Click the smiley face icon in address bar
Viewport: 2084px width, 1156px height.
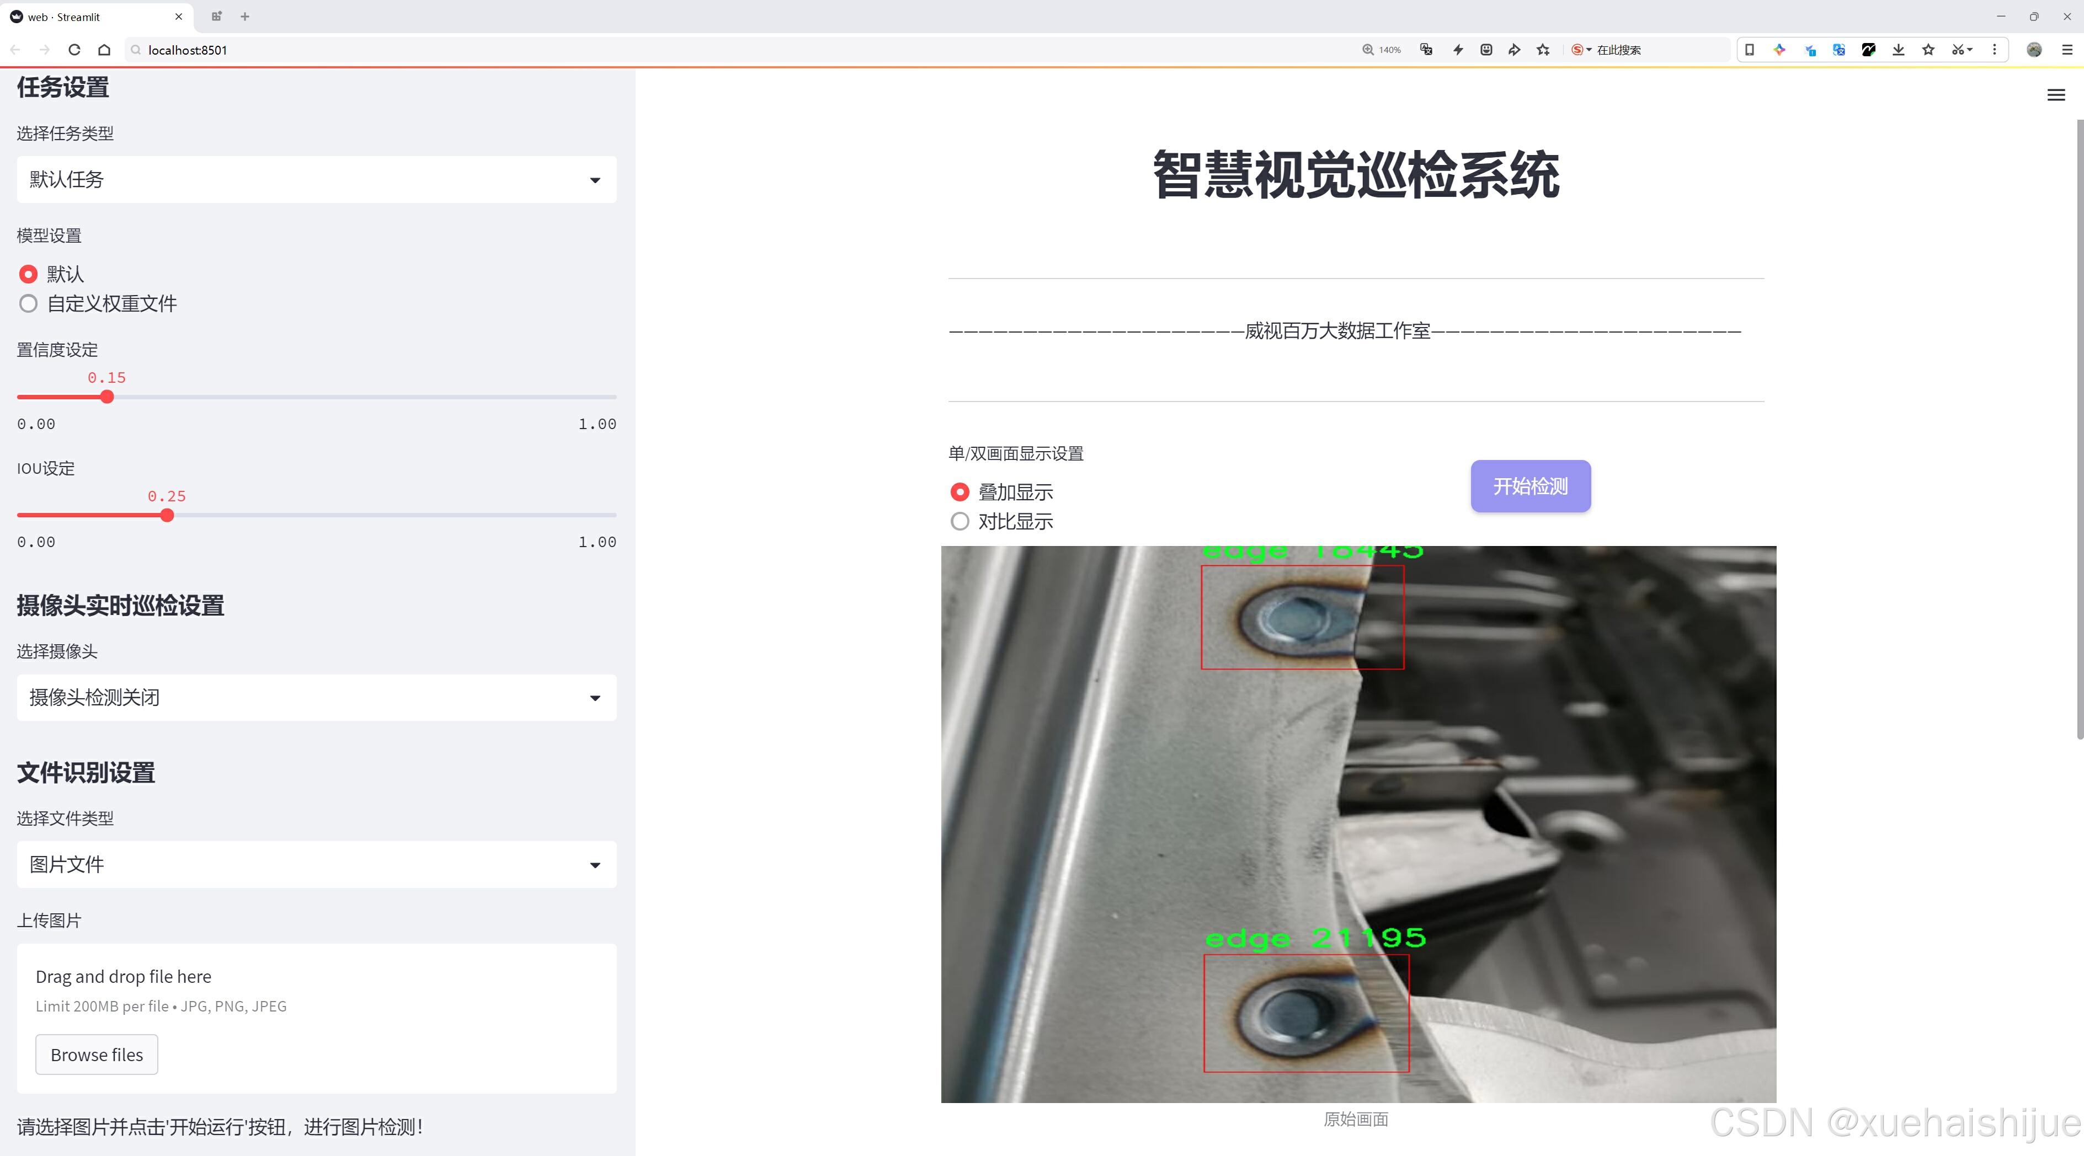tap(1486, 50)
